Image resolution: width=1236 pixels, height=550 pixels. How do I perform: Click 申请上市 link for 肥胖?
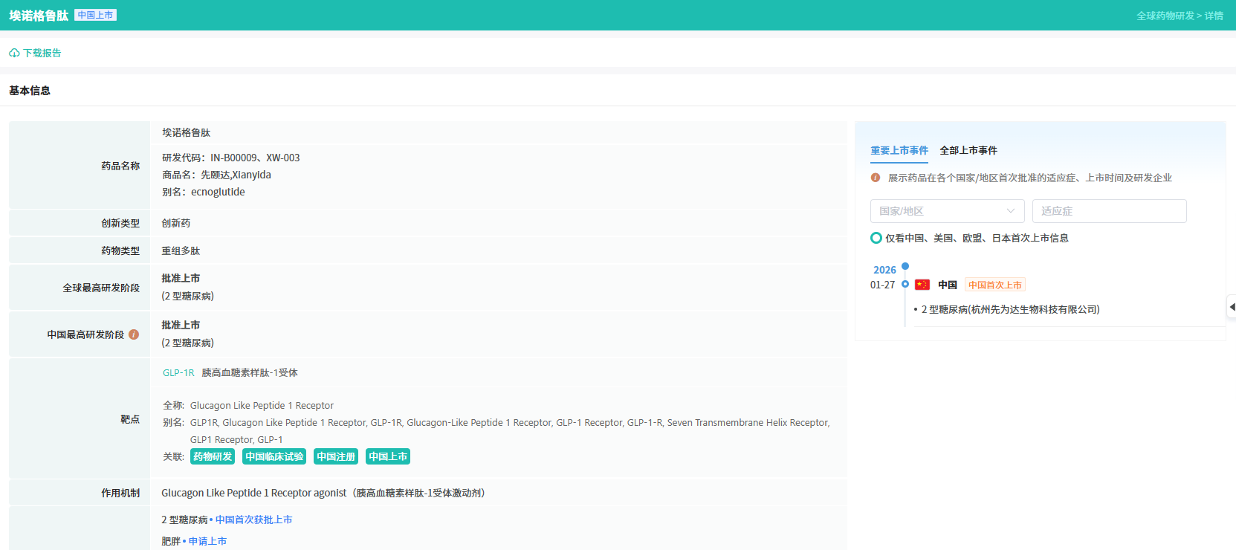(207, 542)
